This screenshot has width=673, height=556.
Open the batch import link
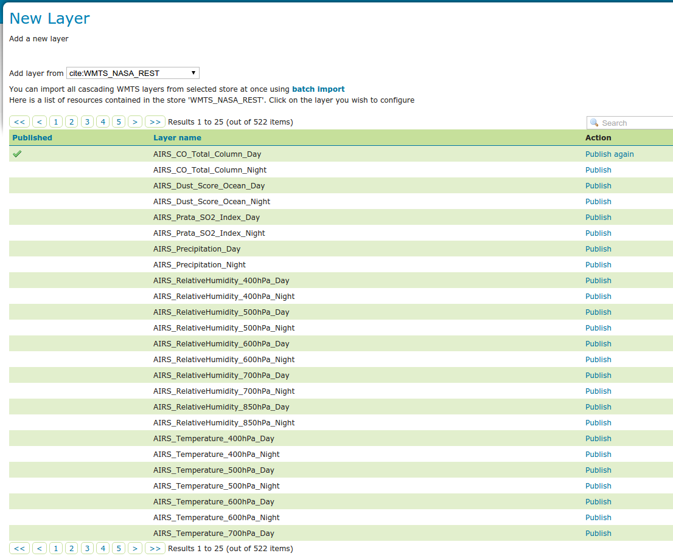point(318,89)
